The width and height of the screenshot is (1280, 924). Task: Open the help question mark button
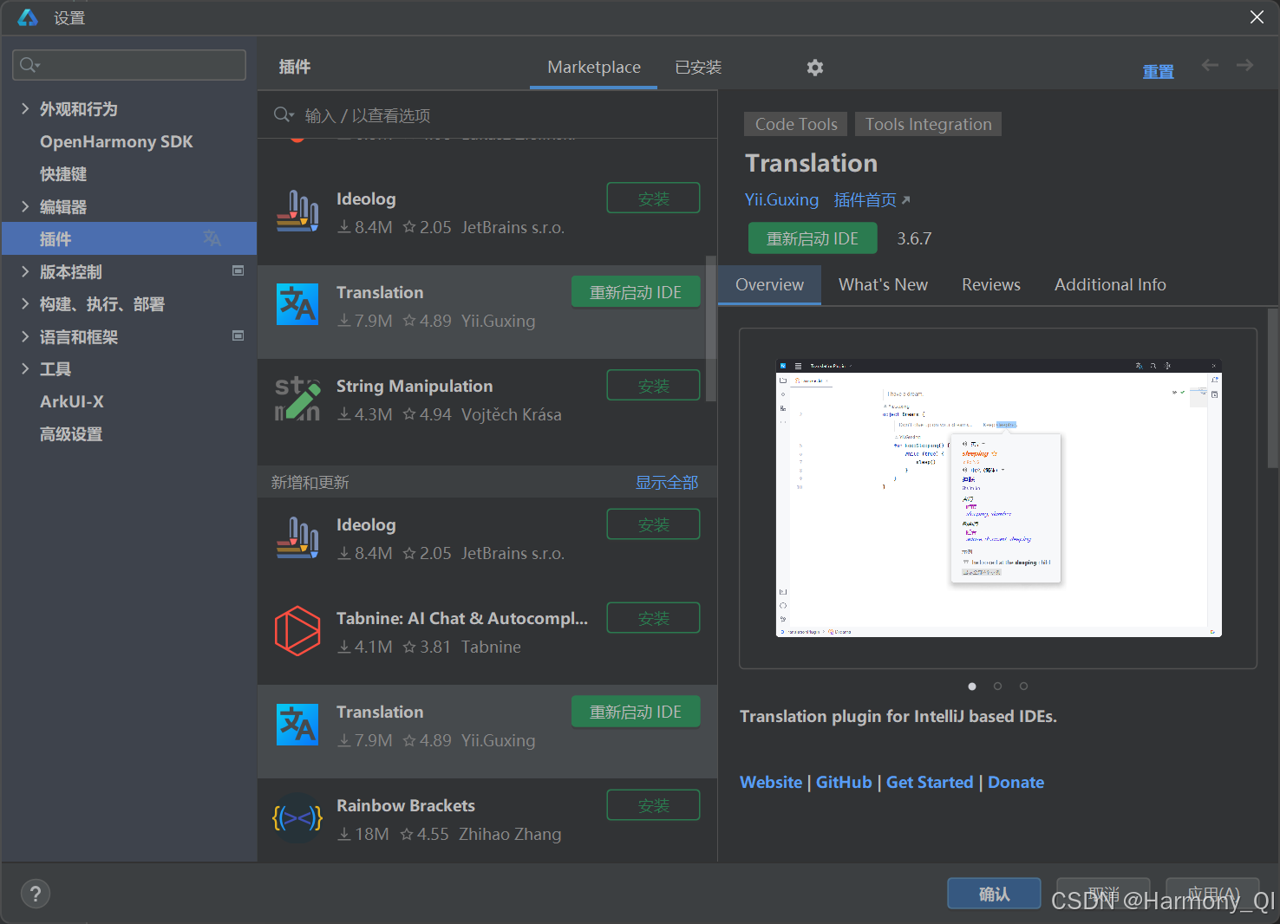(x=36, y=894)
